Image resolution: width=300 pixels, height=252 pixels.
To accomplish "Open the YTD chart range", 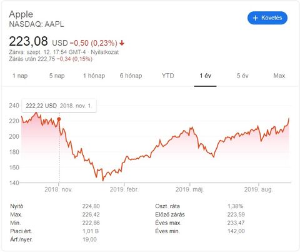I will coord(168,76).
